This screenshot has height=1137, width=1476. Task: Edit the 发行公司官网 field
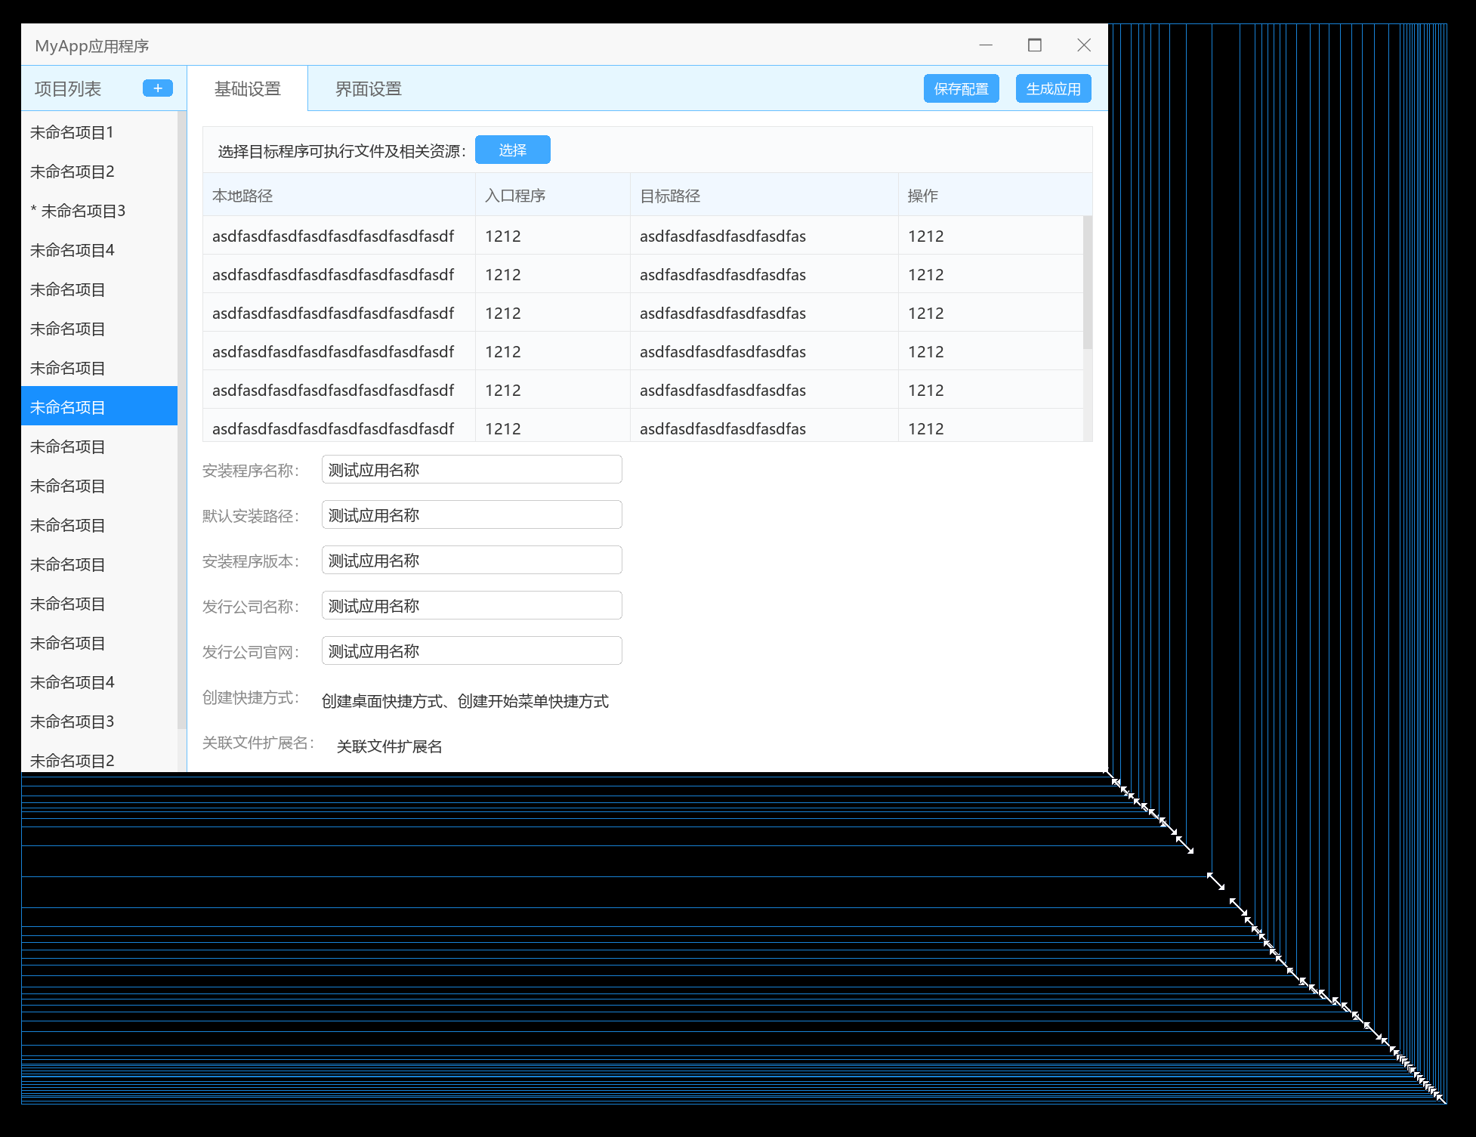[x=471, y=651]
